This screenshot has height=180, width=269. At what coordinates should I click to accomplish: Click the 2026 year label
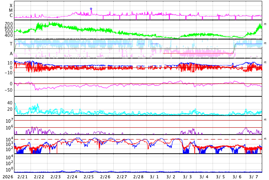point(8,177)
